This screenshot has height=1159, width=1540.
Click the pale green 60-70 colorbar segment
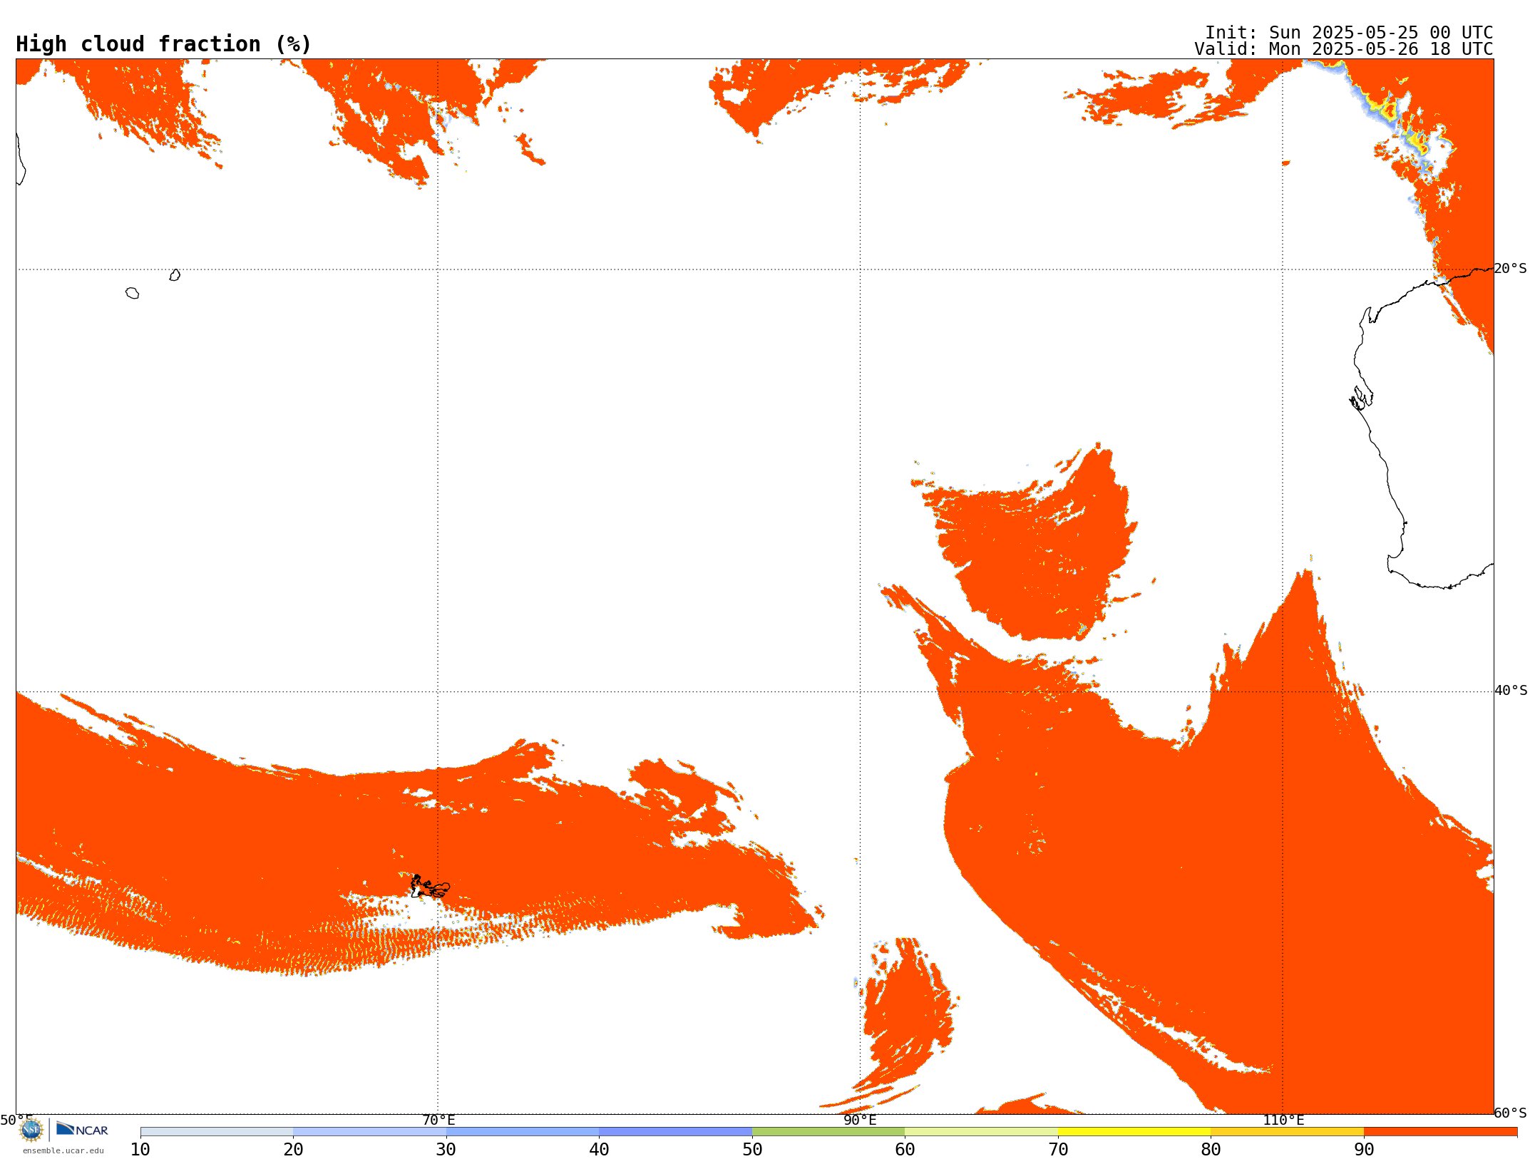coord(981,1131)
